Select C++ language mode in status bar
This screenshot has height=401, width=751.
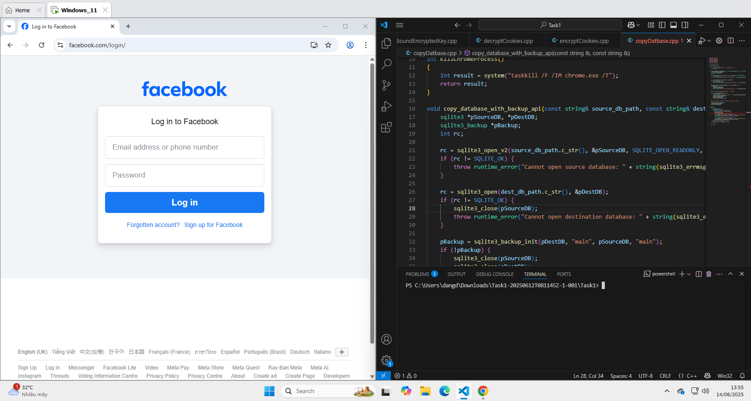coord(691,376)
